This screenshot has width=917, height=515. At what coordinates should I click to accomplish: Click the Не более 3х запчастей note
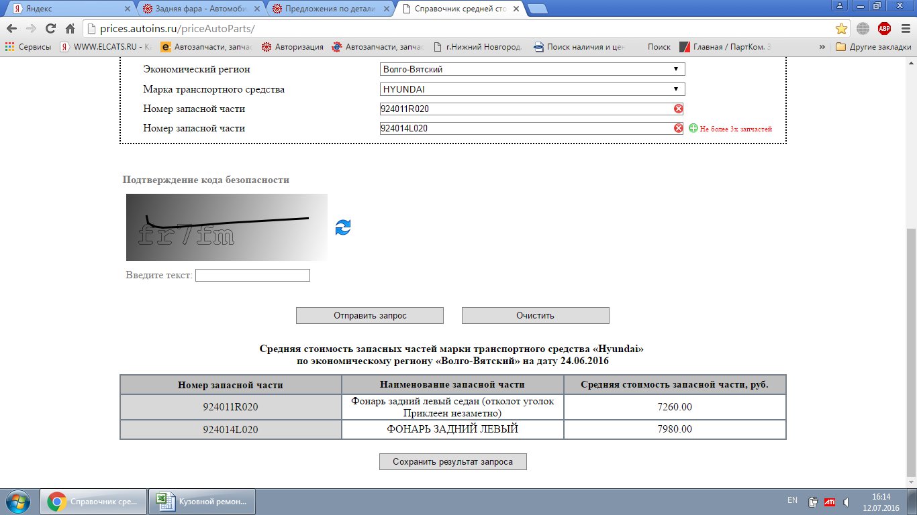(x=736, y=129)
